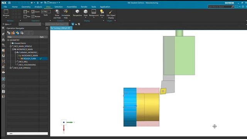The height and width of the screenshot is (139, 247).
Task: Click the Path column header
Action: coord(43,37)
